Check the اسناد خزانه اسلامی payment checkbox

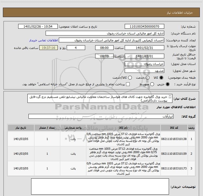pos(128,84)
